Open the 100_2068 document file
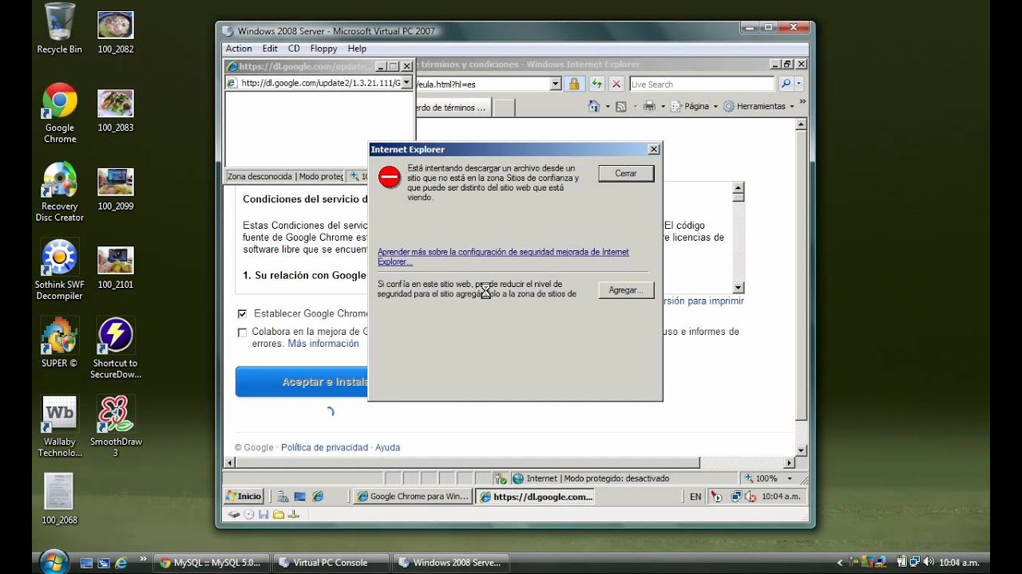The height and width of the screenshot is (574, 1022). 60,500
